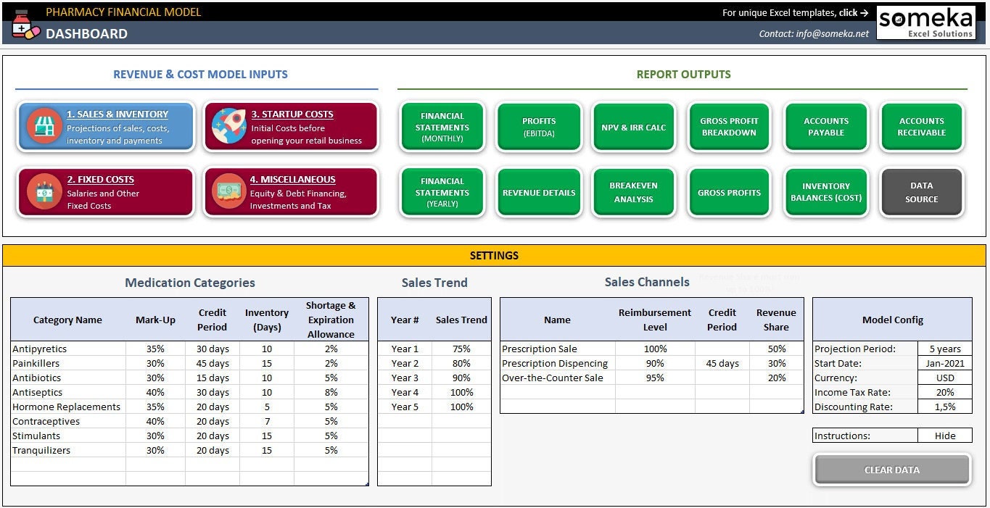The height and width of the screenshot is (508, 990).
Task: Follow the info@someka.net contact link
Action: [x=814, y=33]
